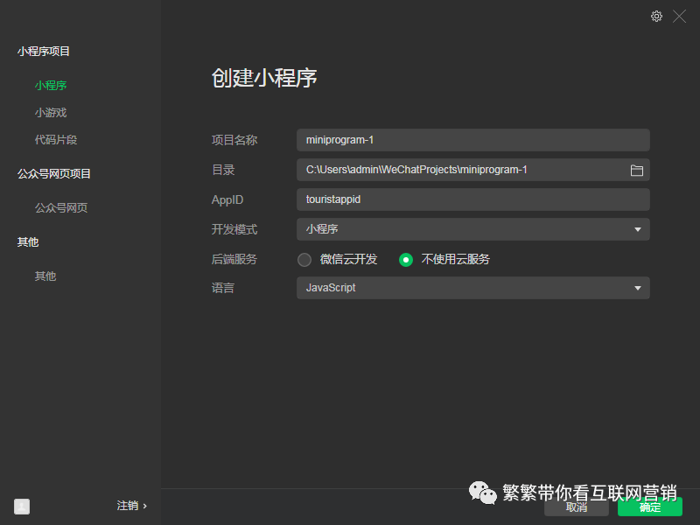The height and width of the screenshot is (525, 700).
Task: Click the highlighted 小程序 sidebar item
Action: coord(50,85)
